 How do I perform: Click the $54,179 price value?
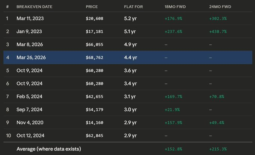click(x=94, y=110)
